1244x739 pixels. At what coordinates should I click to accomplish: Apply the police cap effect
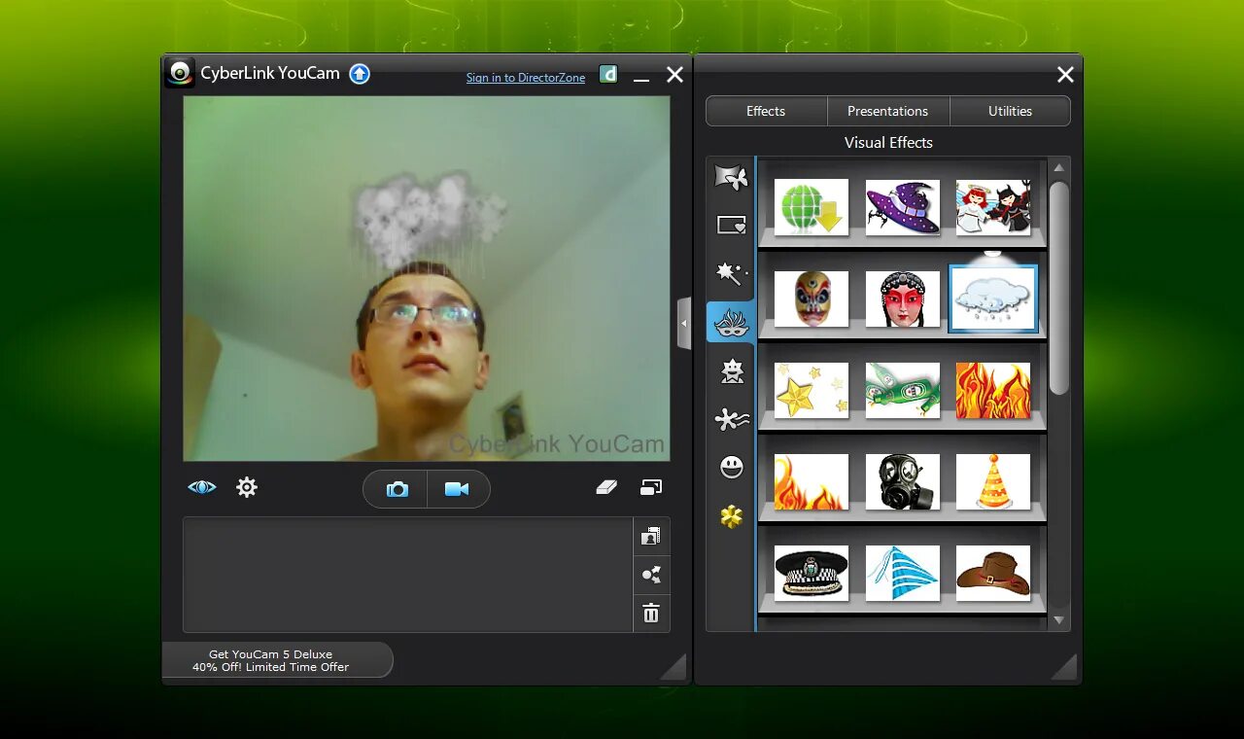pyautogui.click(x=812, y=573)
